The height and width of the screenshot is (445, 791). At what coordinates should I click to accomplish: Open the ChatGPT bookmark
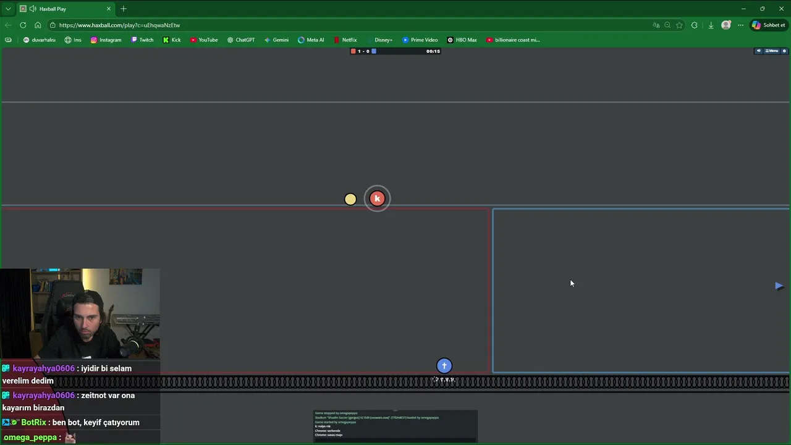pos(241,40)
